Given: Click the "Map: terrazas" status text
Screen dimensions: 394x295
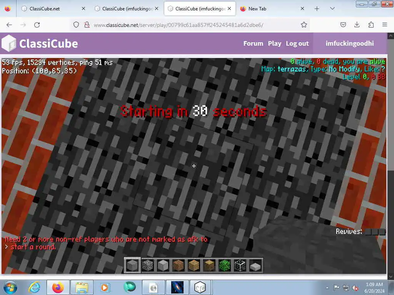Looking at the screenshot, I should (x=284, y=69).
